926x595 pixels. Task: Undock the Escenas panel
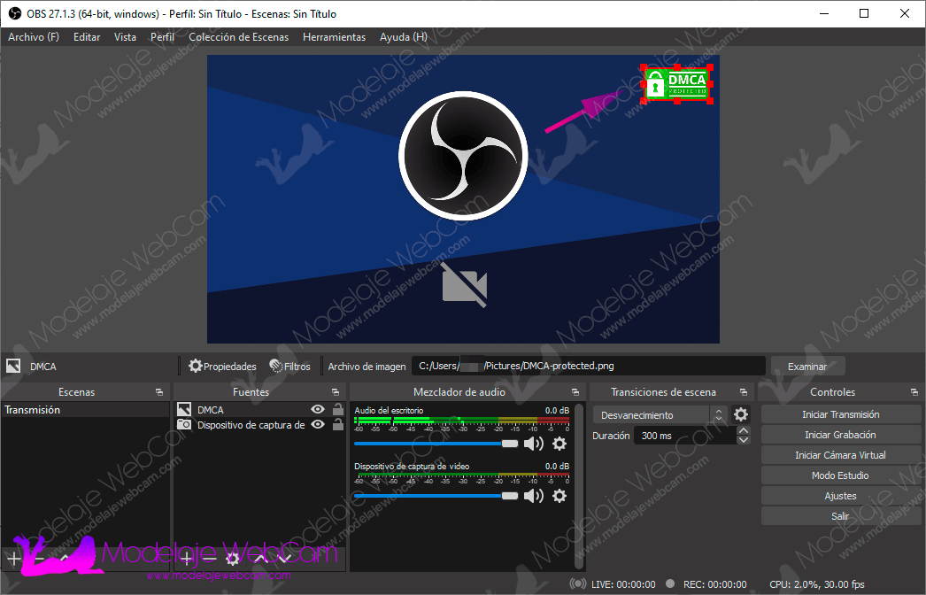coord(159,392)
